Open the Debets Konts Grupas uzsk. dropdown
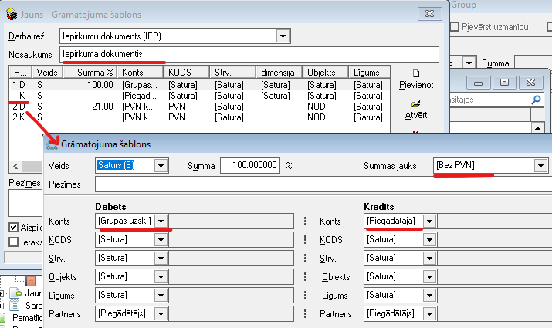This screenshot has width=552, height=328. point(161,221)
